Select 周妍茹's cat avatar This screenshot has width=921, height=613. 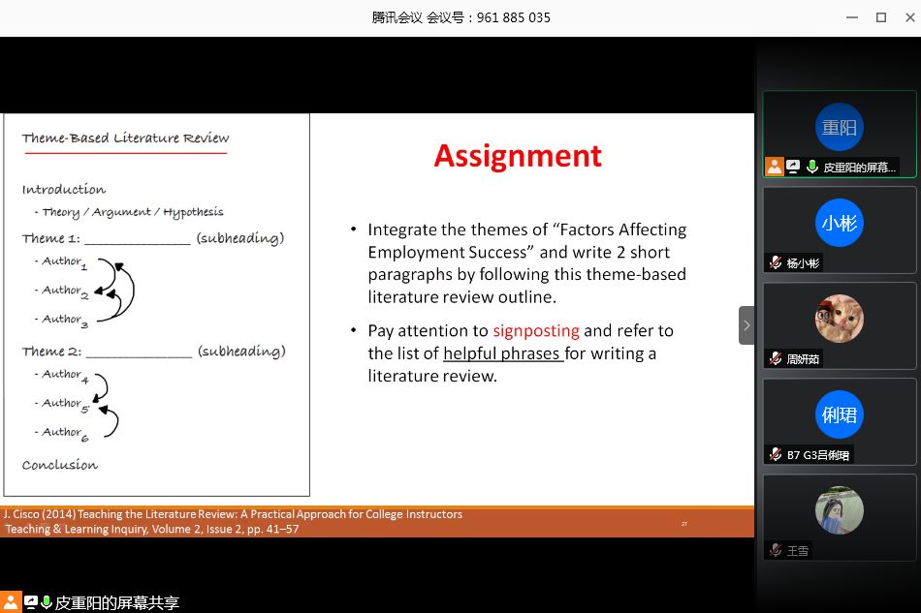(x=839, y=319)
